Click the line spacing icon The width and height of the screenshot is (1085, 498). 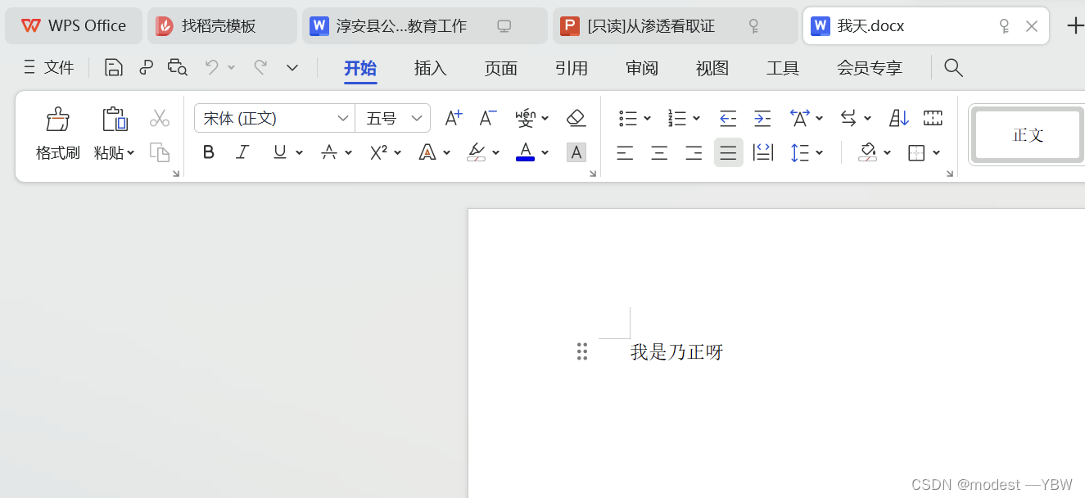pos(799,152)
